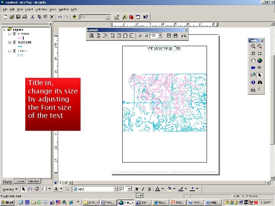Click Zoom to 100% in Layout toolbar
Viewport: 275px width, 206px height.
[132, 36]
